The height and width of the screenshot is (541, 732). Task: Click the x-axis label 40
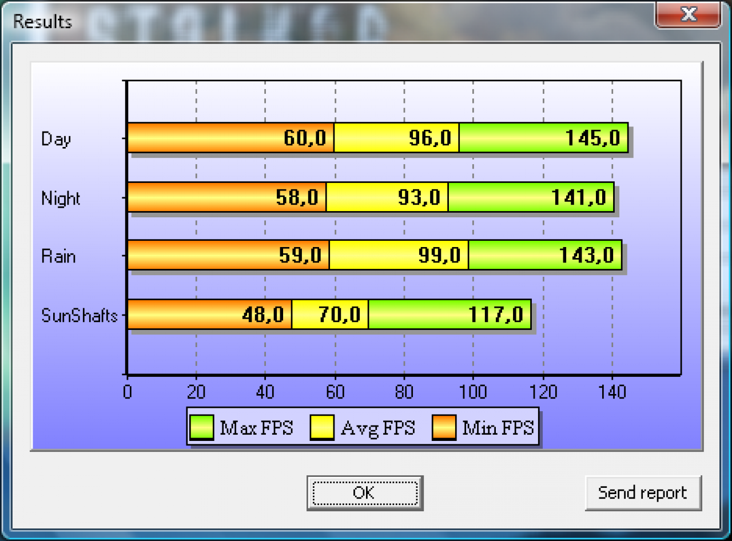click(265, 392)
